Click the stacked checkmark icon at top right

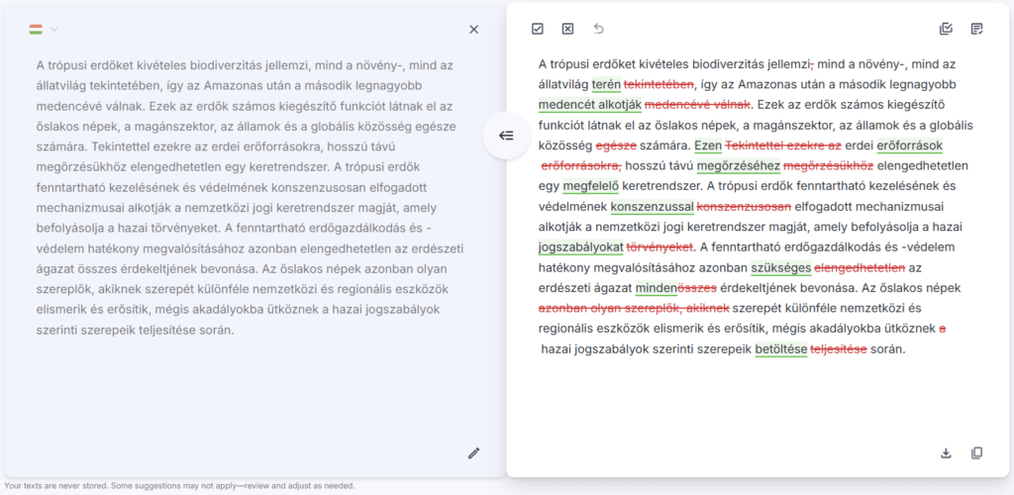pyautogui.click(x=946, y=29)
